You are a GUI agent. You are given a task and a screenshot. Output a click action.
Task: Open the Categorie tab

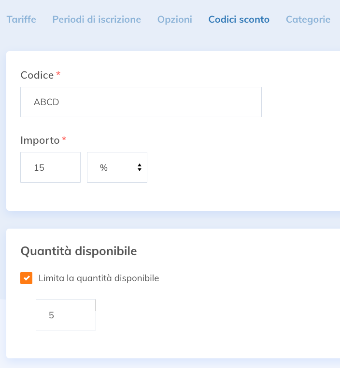coord(308,19)
